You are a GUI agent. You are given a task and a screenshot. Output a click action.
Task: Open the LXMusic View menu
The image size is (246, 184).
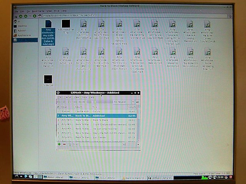[x=76, y=97]
